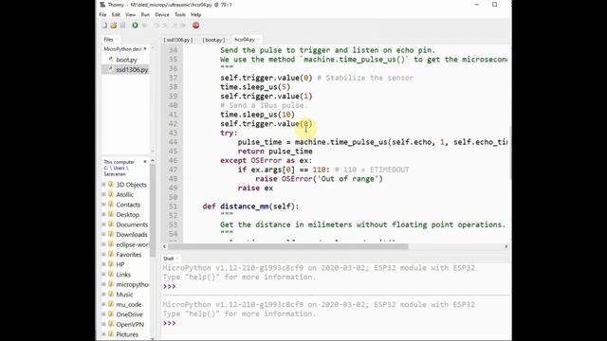
Task: Click 'time.sleep_us(5)' on line 38
Action: [255, 87]
